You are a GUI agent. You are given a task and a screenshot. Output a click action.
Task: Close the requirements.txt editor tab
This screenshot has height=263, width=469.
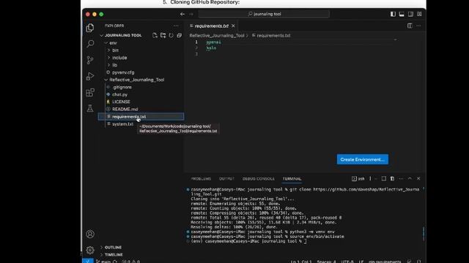pos(233,26)
